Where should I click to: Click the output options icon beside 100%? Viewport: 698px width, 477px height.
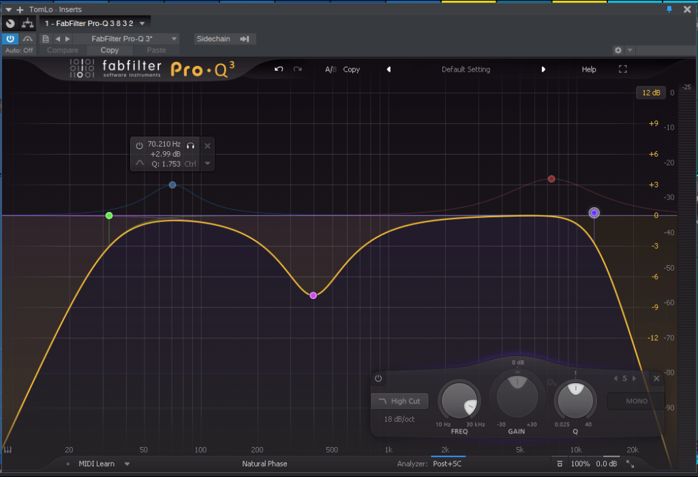tap(560, 464)
